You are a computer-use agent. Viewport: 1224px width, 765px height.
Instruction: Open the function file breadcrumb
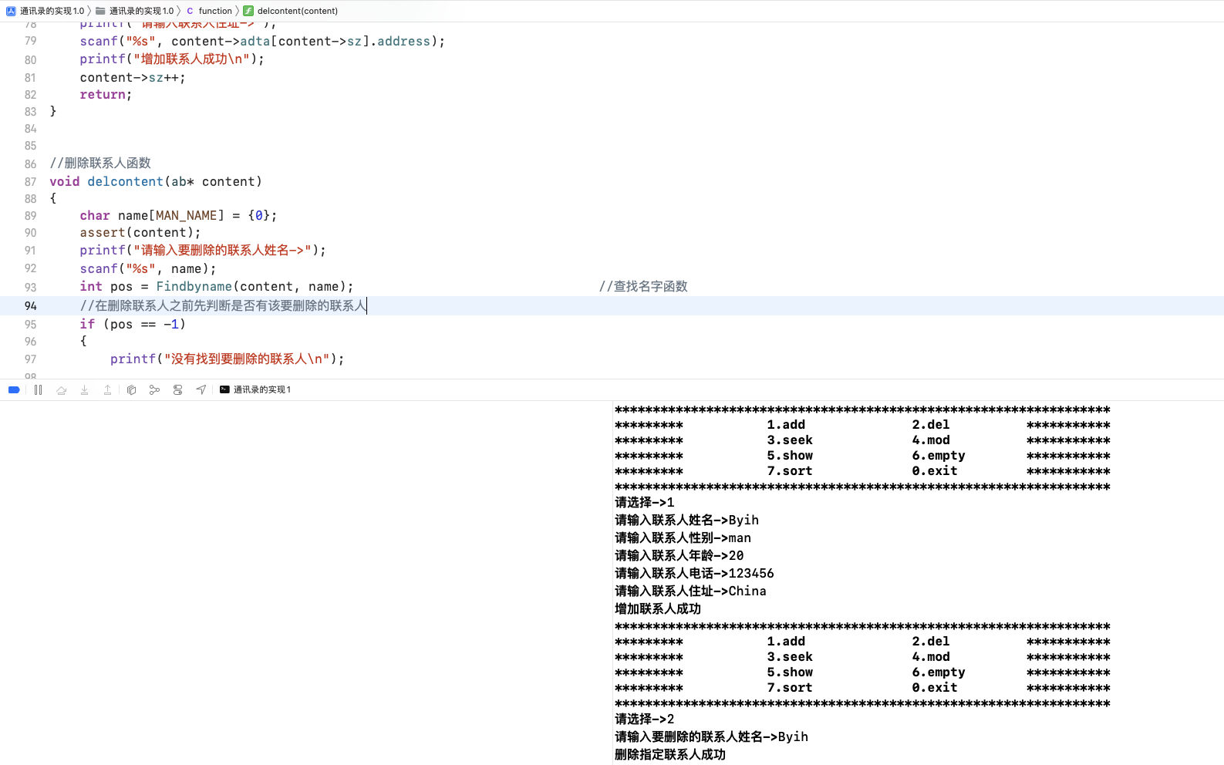tap(215, 11)
